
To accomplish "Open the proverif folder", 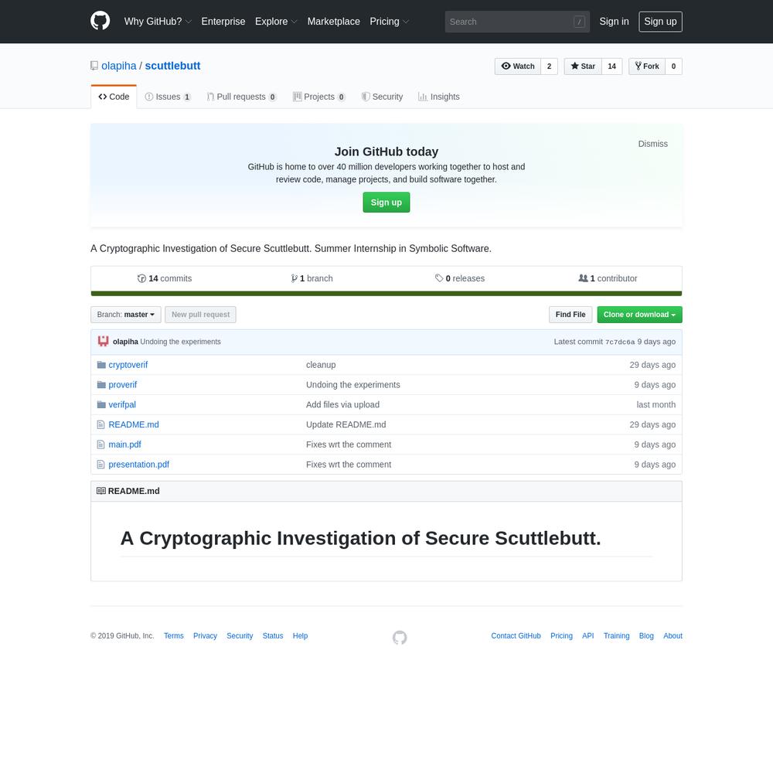I will [123, 384].
